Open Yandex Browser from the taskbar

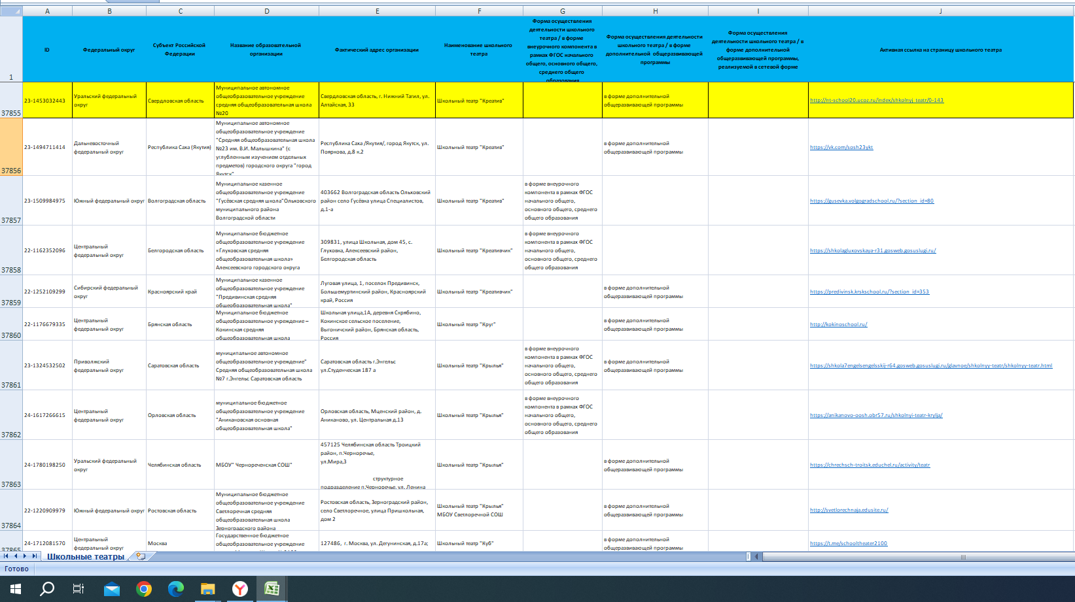point(240,589)
